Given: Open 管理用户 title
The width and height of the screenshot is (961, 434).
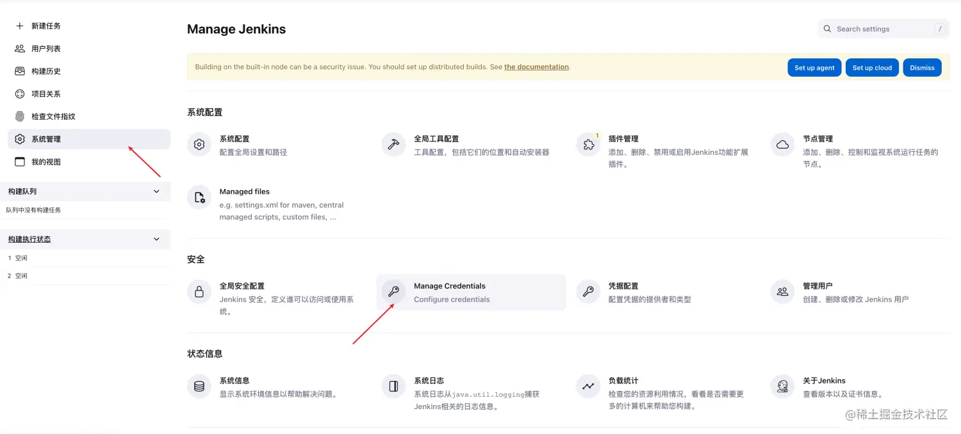Looking at the screenshot, I should pos(818,286).
